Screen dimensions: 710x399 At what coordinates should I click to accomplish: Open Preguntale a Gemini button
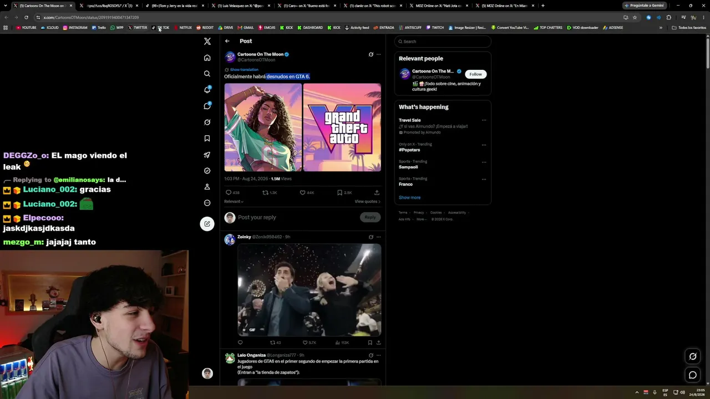(x=644, y=6)
